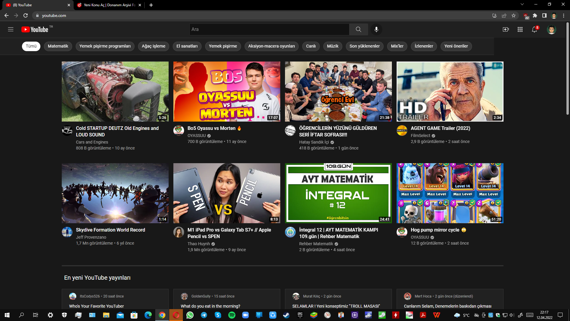The width and height of the screenshot is (570, 321).
Task: Go back with the browser back arrow
Action: pyautogui.click(x=7, y=15)
